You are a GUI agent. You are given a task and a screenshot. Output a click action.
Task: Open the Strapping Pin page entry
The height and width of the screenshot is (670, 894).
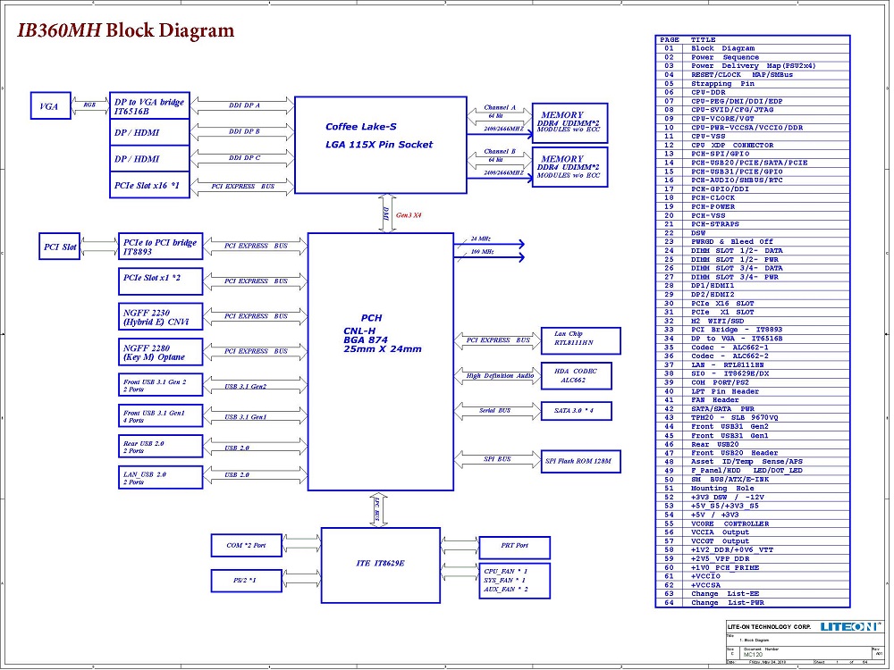coord(722,83)
